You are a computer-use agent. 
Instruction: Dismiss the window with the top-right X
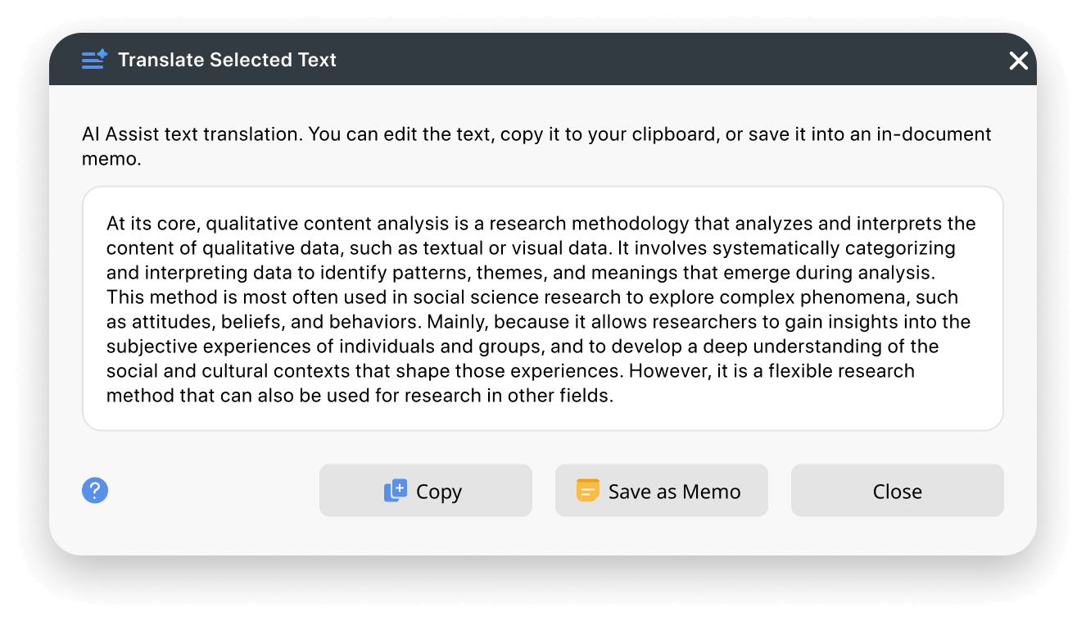(x=1018, y=60)
